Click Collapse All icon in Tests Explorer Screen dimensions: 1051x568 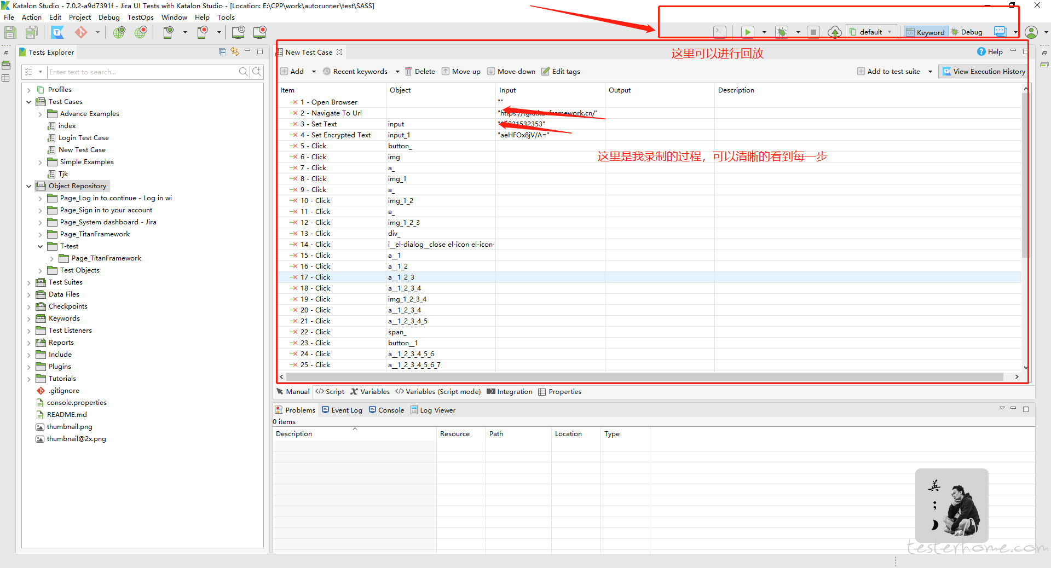[222, 51]
